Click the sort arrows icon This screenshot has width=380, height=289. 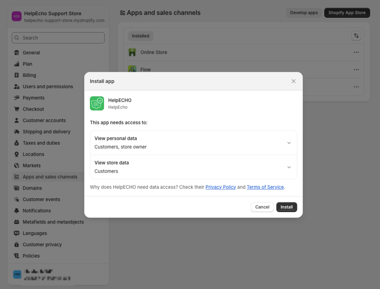coord(356,36)
